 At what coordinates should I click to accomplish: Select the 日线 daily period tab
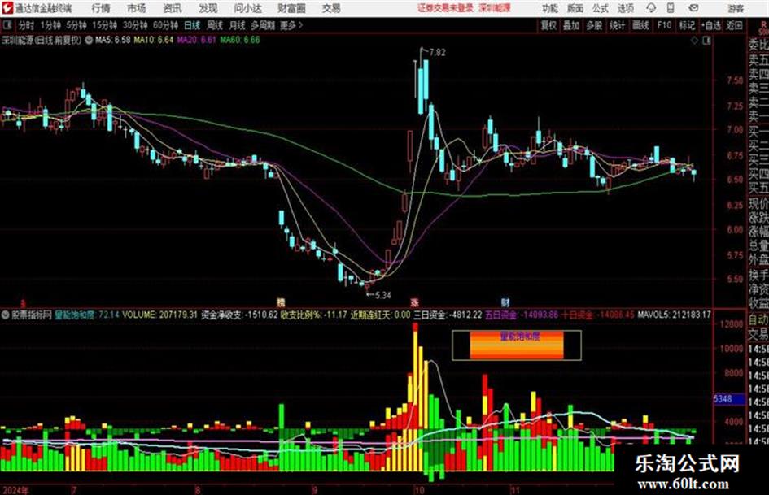coord(192,25)
